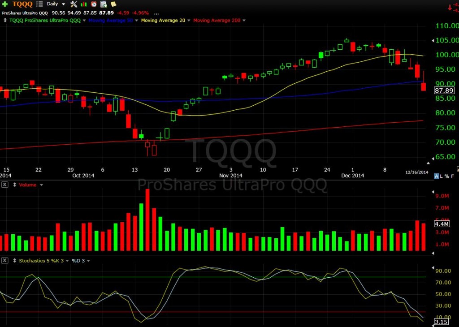This screenshot has width=459, height=327.
Task: Click the 9.0M volume axis label
Action: coord(442,196)
